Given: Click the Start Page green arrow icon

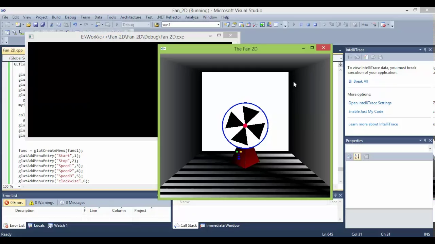Looking at the screenshot, I should pos(262,25).
